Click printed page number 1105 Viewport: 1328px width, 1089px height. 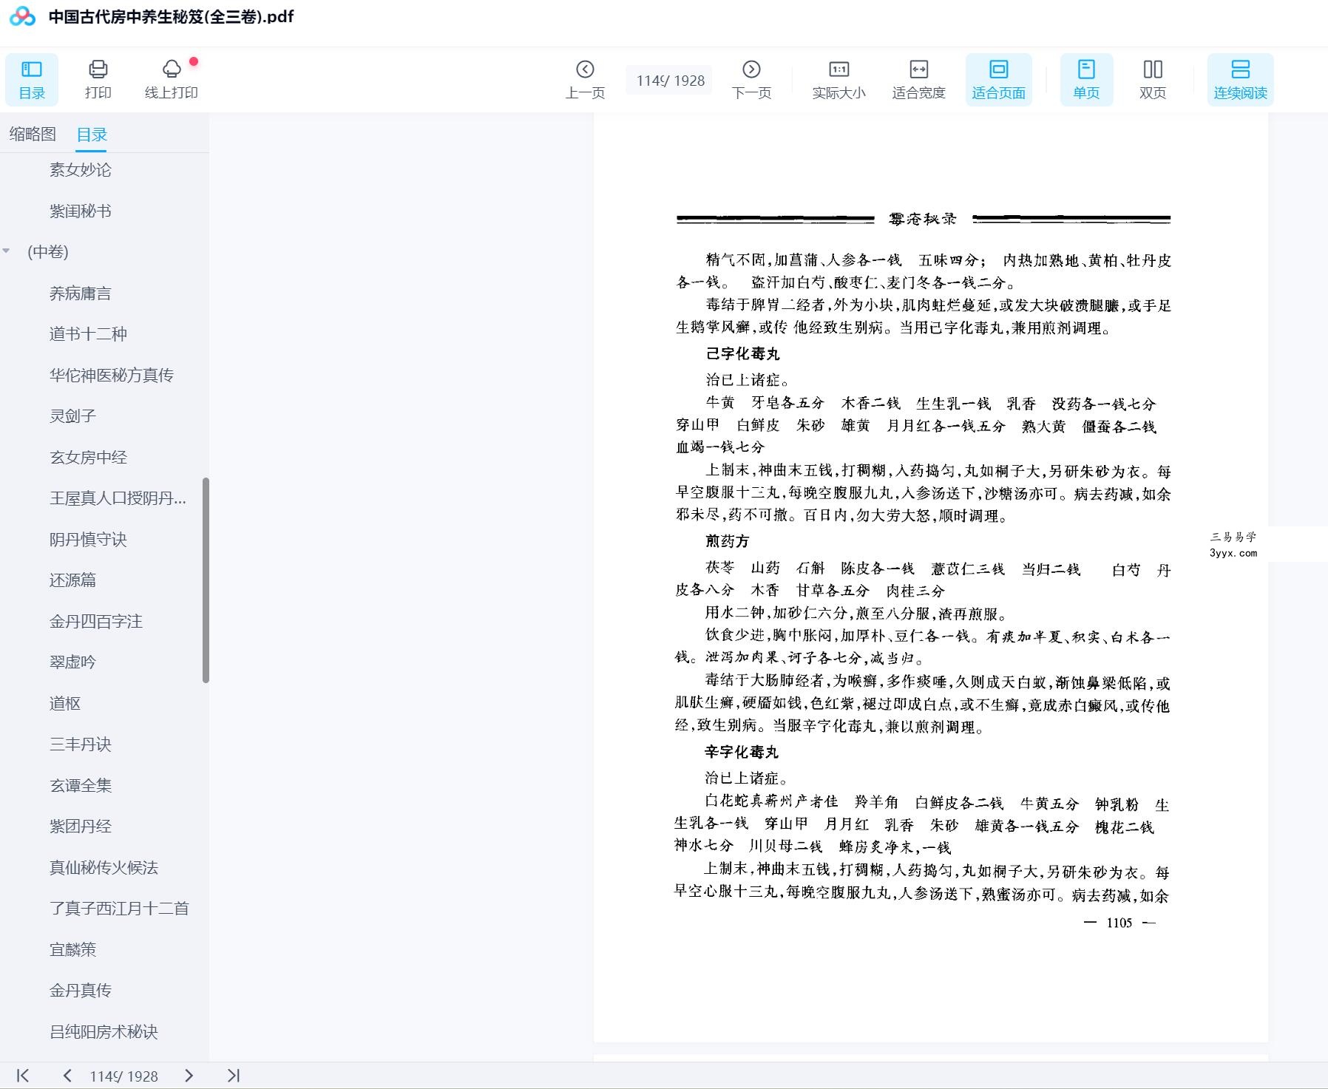[x=1119, y=923]
